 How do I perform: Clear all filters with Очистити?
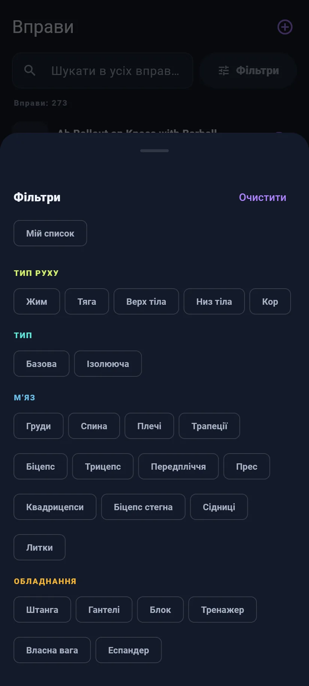262,197
